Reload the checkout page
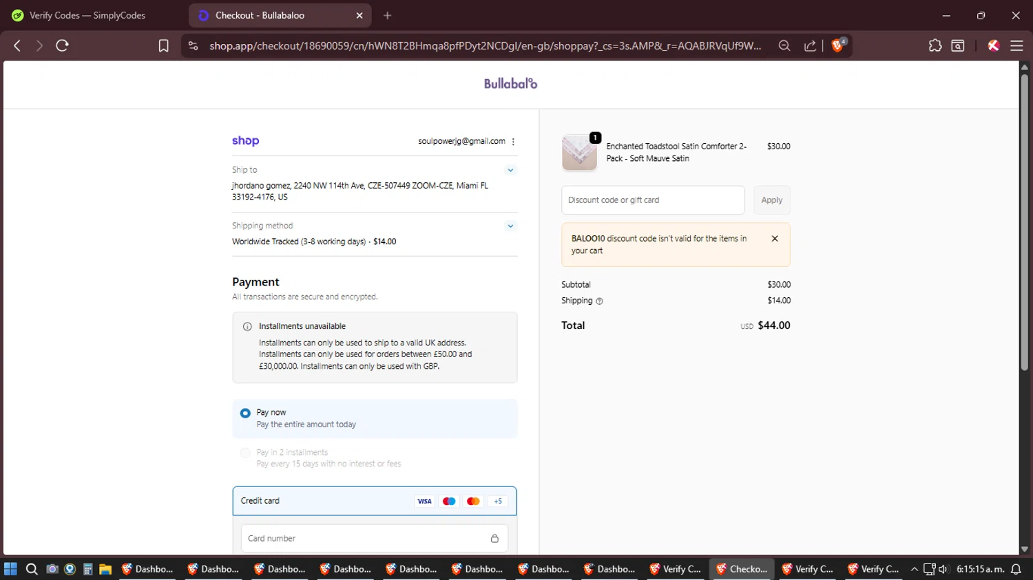The image size is (1033, 580). pyautogui.click(x=62, y=45)
